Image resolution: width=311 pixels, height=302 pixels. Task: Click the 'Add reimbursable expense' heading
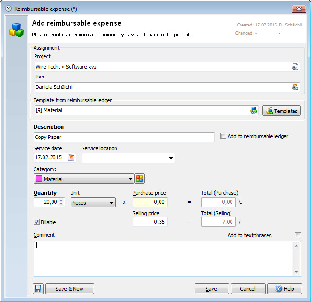(77, 23)
